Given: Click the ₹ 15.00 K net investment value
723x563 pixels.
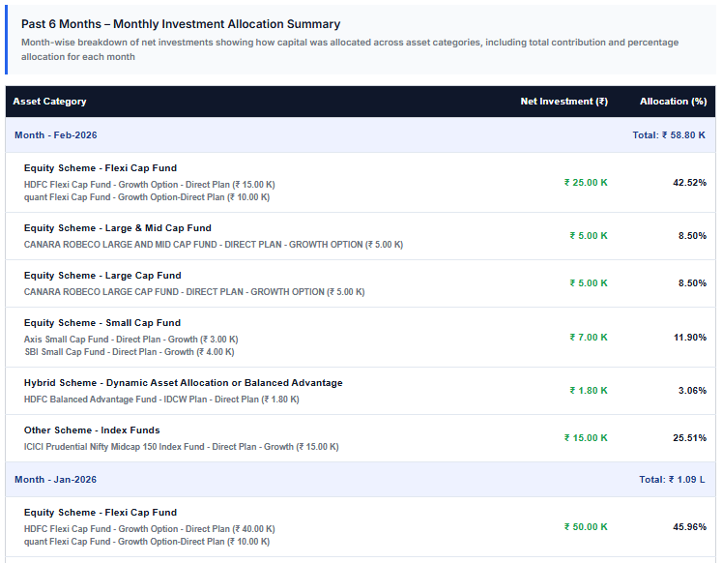Looking at the screenshot, I should point(586,438).
